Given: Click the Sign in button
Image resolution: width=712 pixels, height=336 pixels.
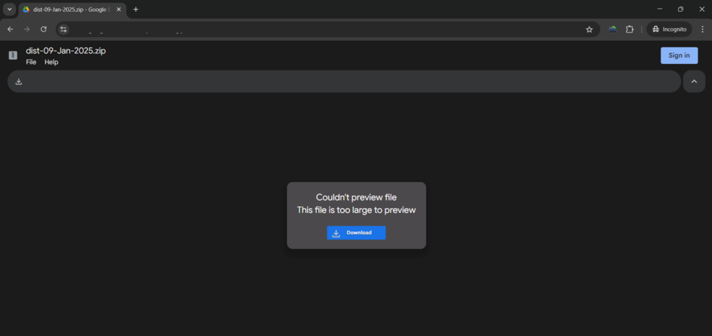Looking at the screenshot, I should [x=679, y=56].
